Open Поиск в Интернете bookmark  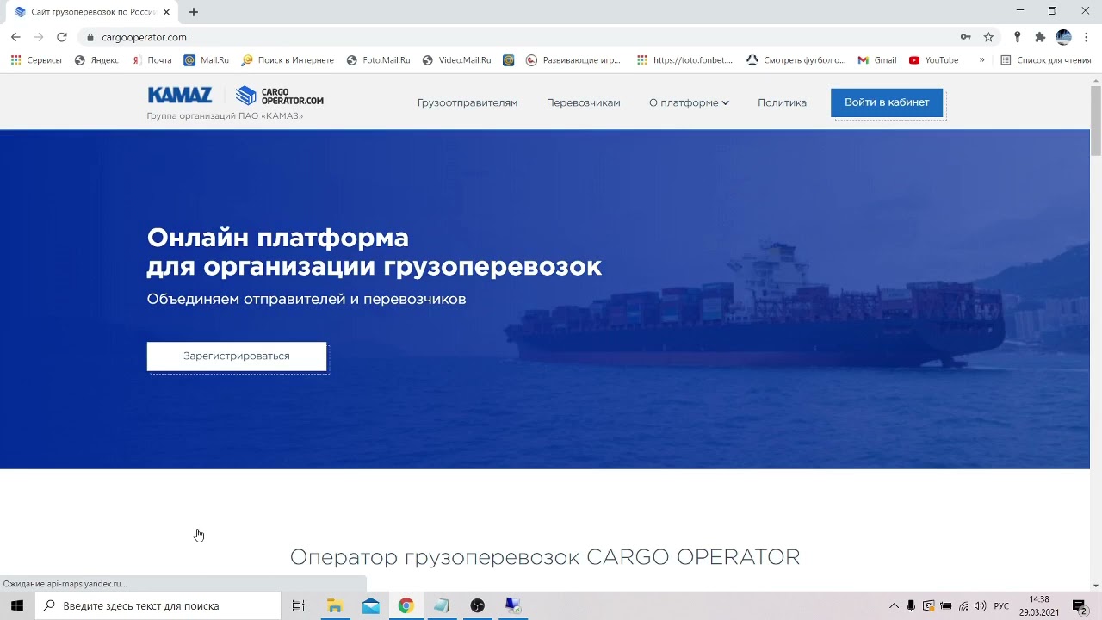(x=288, y=60)
